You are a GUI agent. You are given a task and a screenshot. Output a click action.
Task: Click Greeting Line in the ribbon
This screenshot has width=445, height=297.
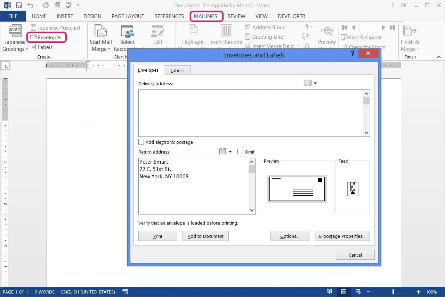pos(264,37)
